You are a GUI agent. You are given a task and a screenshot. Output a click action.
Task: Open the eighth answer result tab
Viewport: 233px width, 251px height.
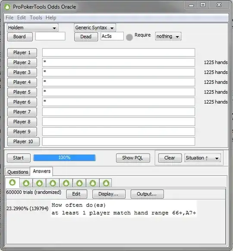click(x=106, y=183)
